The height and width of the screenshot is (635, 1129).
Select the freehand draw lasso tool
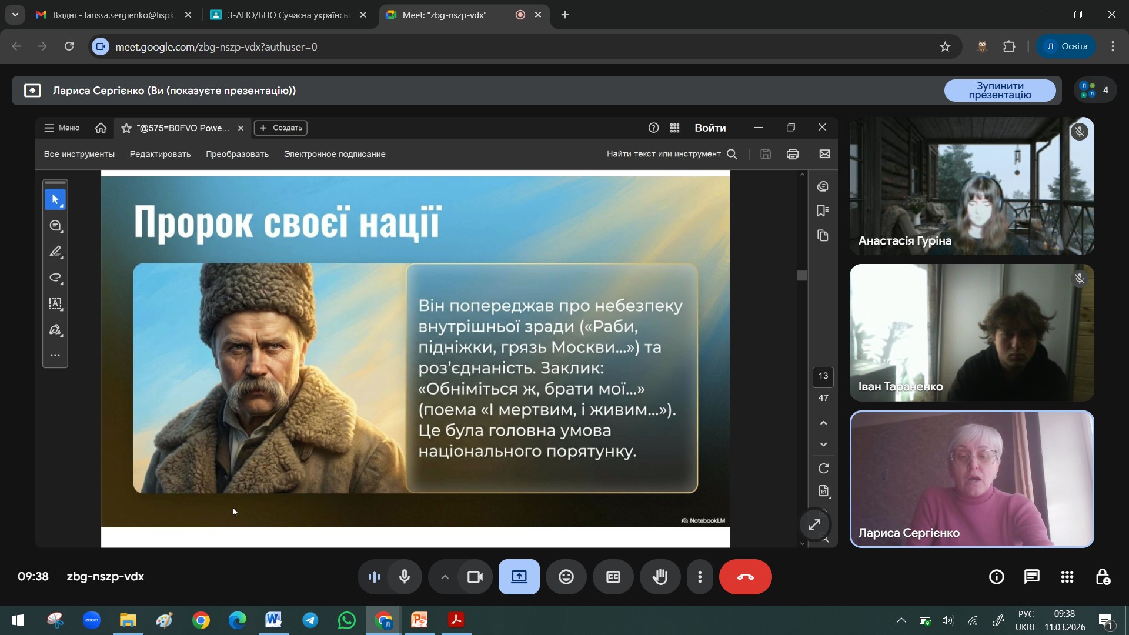(55, 278)
